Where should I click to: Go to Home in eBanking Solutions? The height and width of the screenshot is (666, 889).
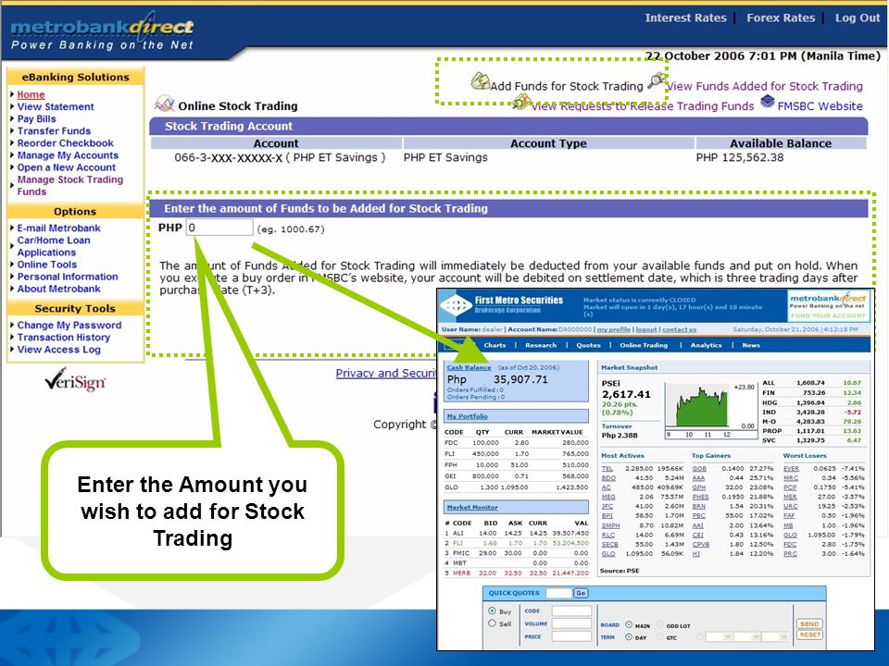31,94
